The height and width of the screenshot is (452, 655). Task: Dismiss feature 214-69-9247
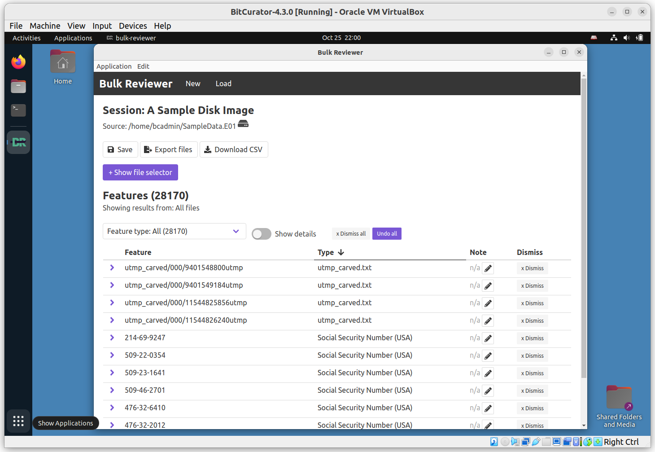[533, 338]
